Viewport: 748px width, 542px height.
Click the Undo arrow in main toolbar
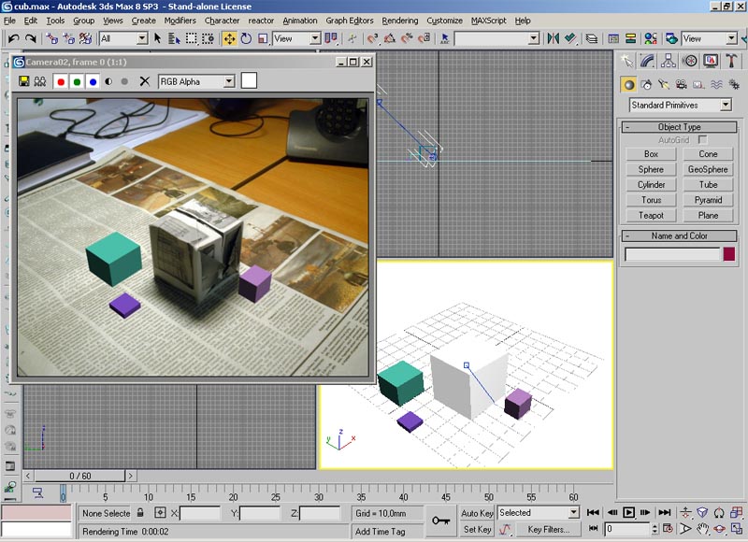13,38
